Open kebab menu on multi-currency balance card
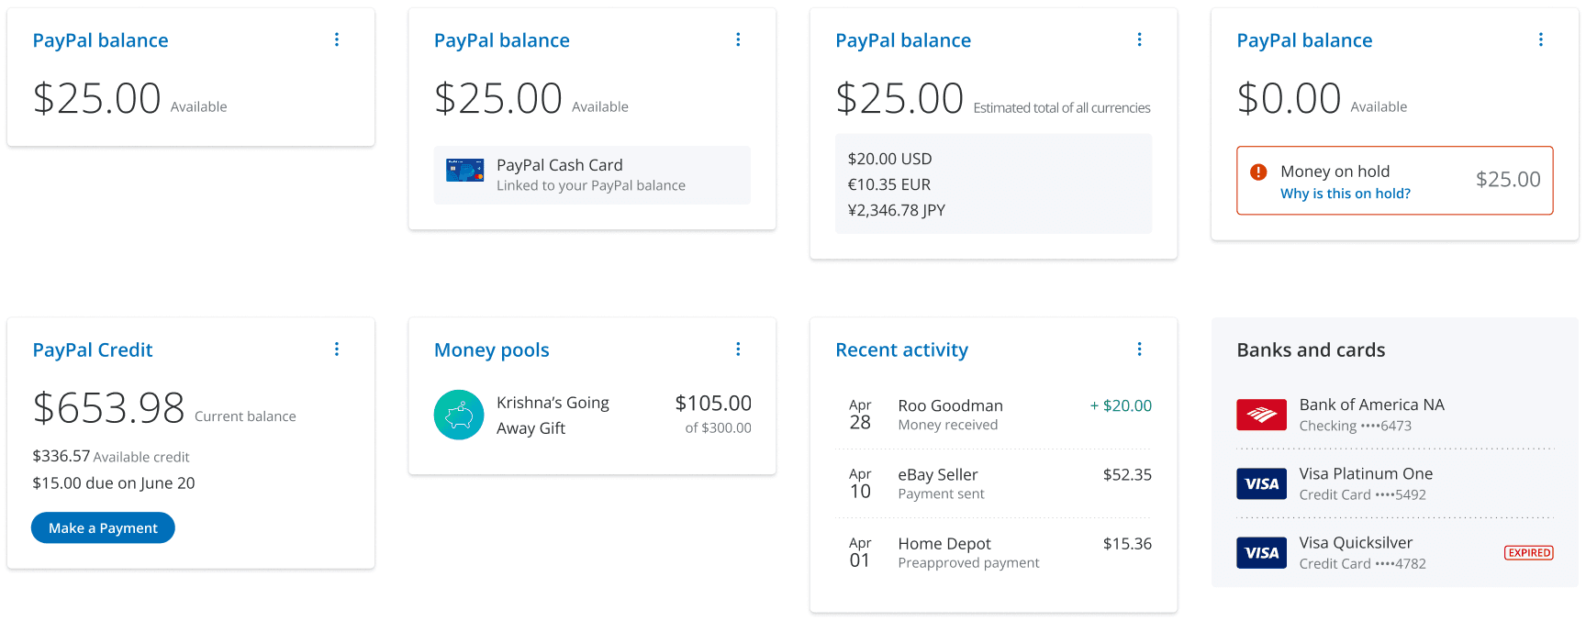Viewport: 1586px width, 621px height. (x=1139, y=39)
